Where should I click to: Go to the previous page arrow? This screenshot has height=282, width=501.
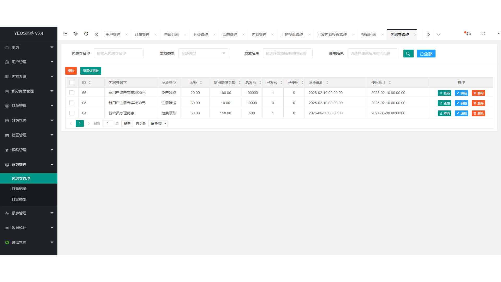(71, 124)
